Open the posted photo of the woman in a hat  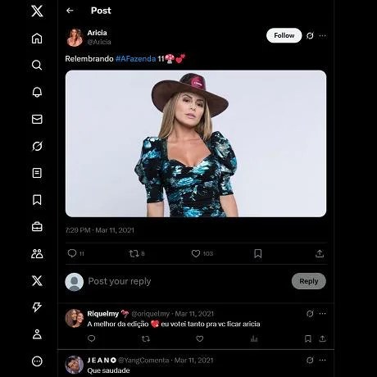(x=196, y=143)
